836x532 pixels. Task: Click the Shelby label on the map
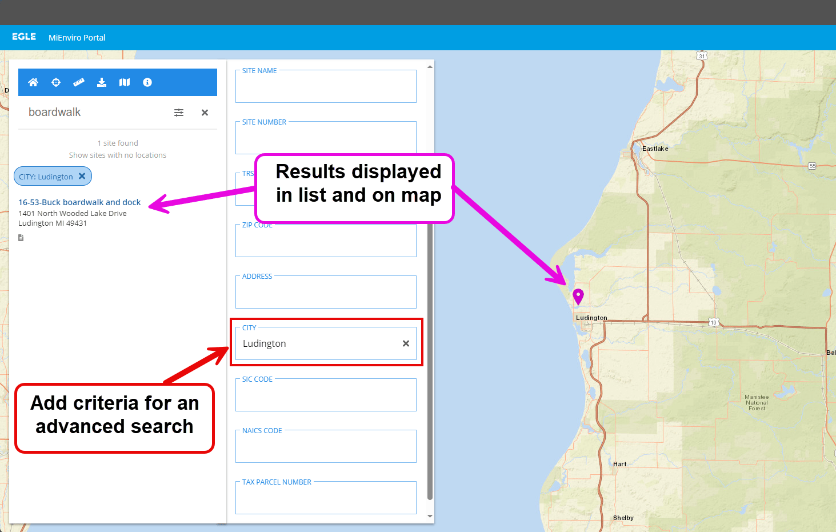(623, 518)
